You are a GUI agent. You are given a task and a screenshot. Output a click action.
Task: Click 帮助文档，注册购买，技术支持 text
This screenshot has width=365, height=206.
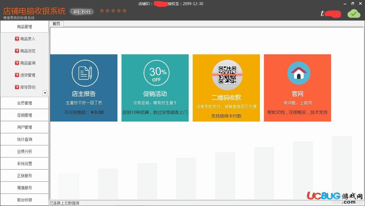(298, 112)
